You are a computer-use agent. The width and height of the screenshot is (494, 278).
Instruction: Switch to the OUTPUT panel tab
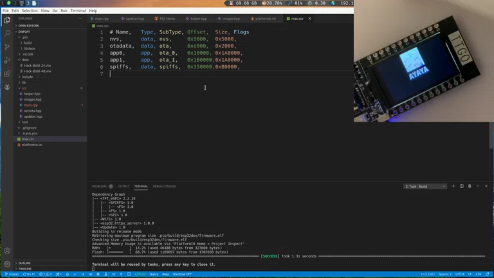[x=123, y=186]
